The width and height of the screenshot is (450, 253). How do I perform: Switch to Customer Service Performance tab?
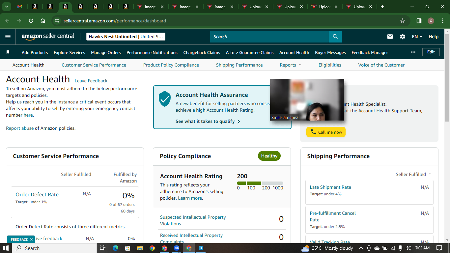(94, 65)
